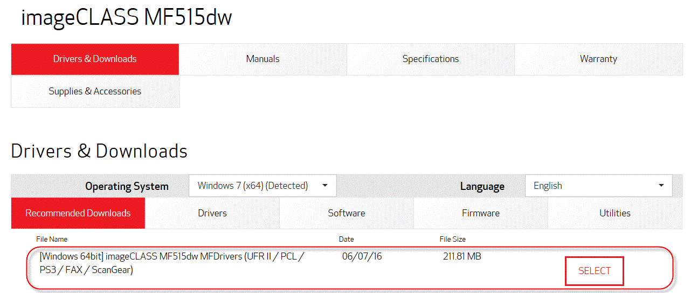
Task: Switch to the Specifications tab
Action: pos(430,59)
